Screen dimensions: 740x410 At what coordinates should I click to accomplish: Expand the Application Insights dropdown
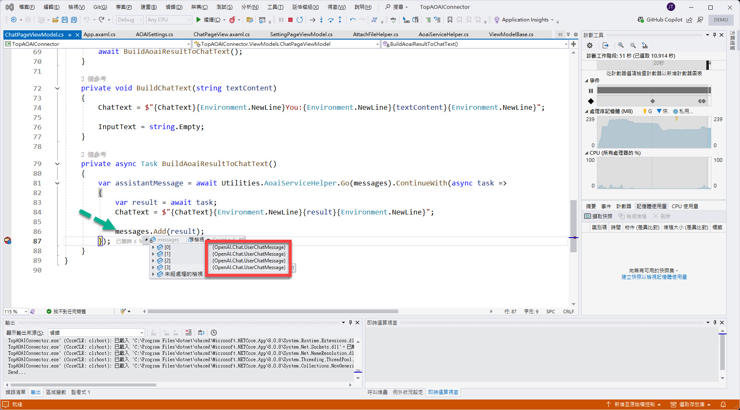[x=552, y=20]
